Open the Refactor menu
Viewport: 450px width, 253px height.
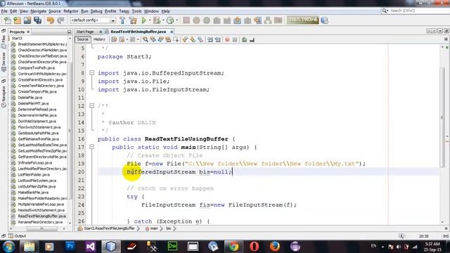tap(71, 11)
